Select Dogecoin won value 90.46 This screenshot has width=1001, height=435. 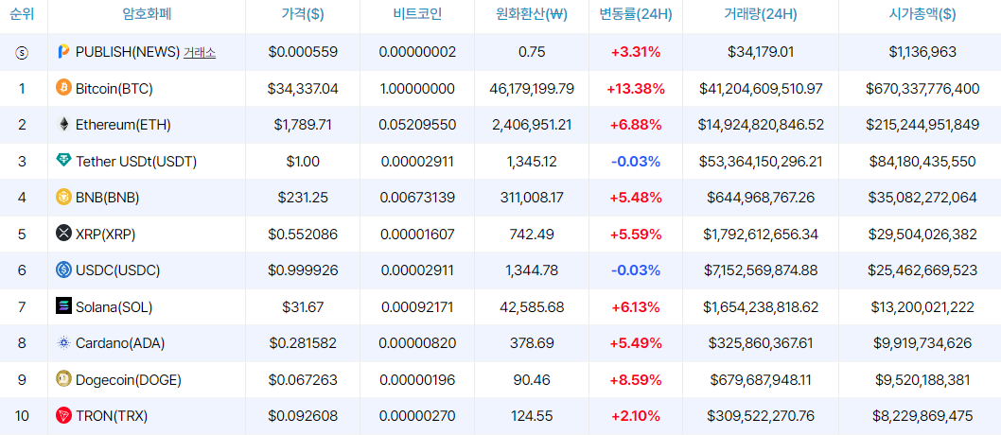tap(532, 380)
